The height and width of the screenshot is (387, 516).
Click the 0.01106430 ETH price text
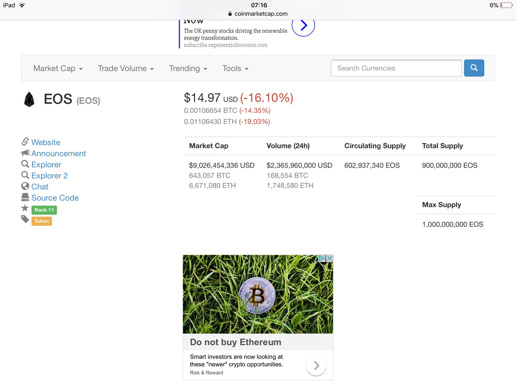coord(210,122)
